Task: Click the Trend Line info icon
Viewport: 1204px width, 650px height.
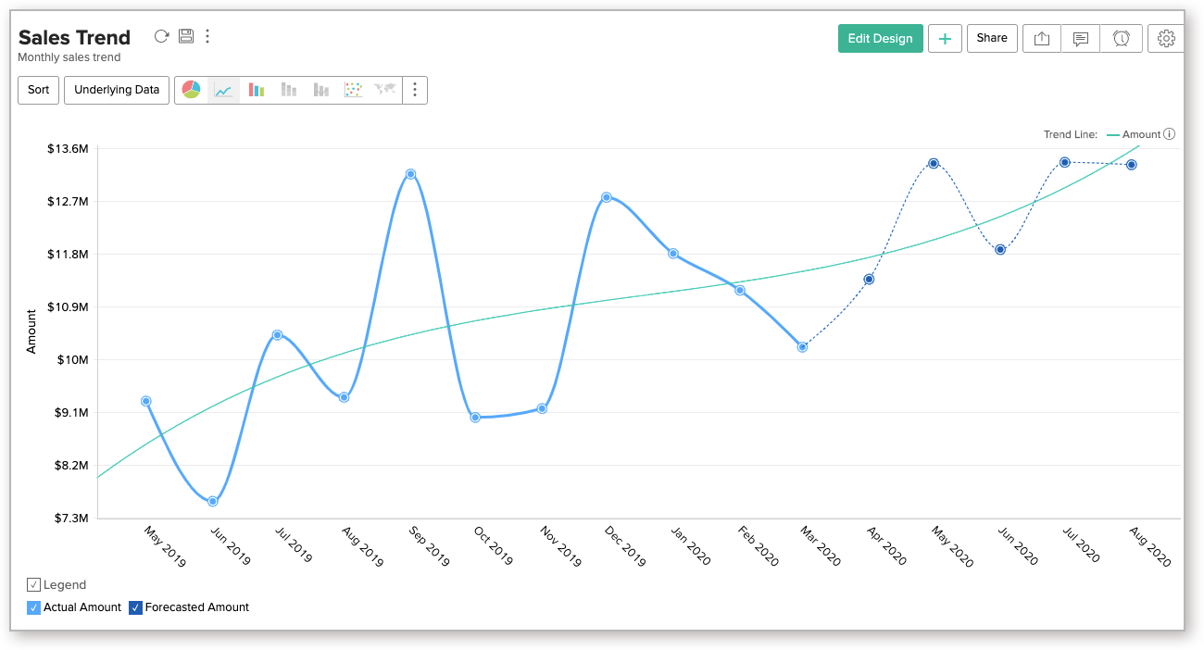Action: point(1170,134)
